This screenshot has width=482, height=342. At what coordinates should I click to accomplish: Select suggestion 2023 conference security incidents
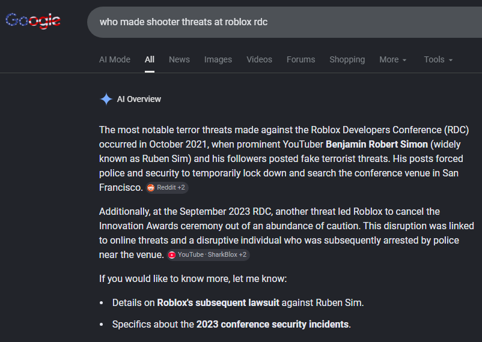pos(272,324)
